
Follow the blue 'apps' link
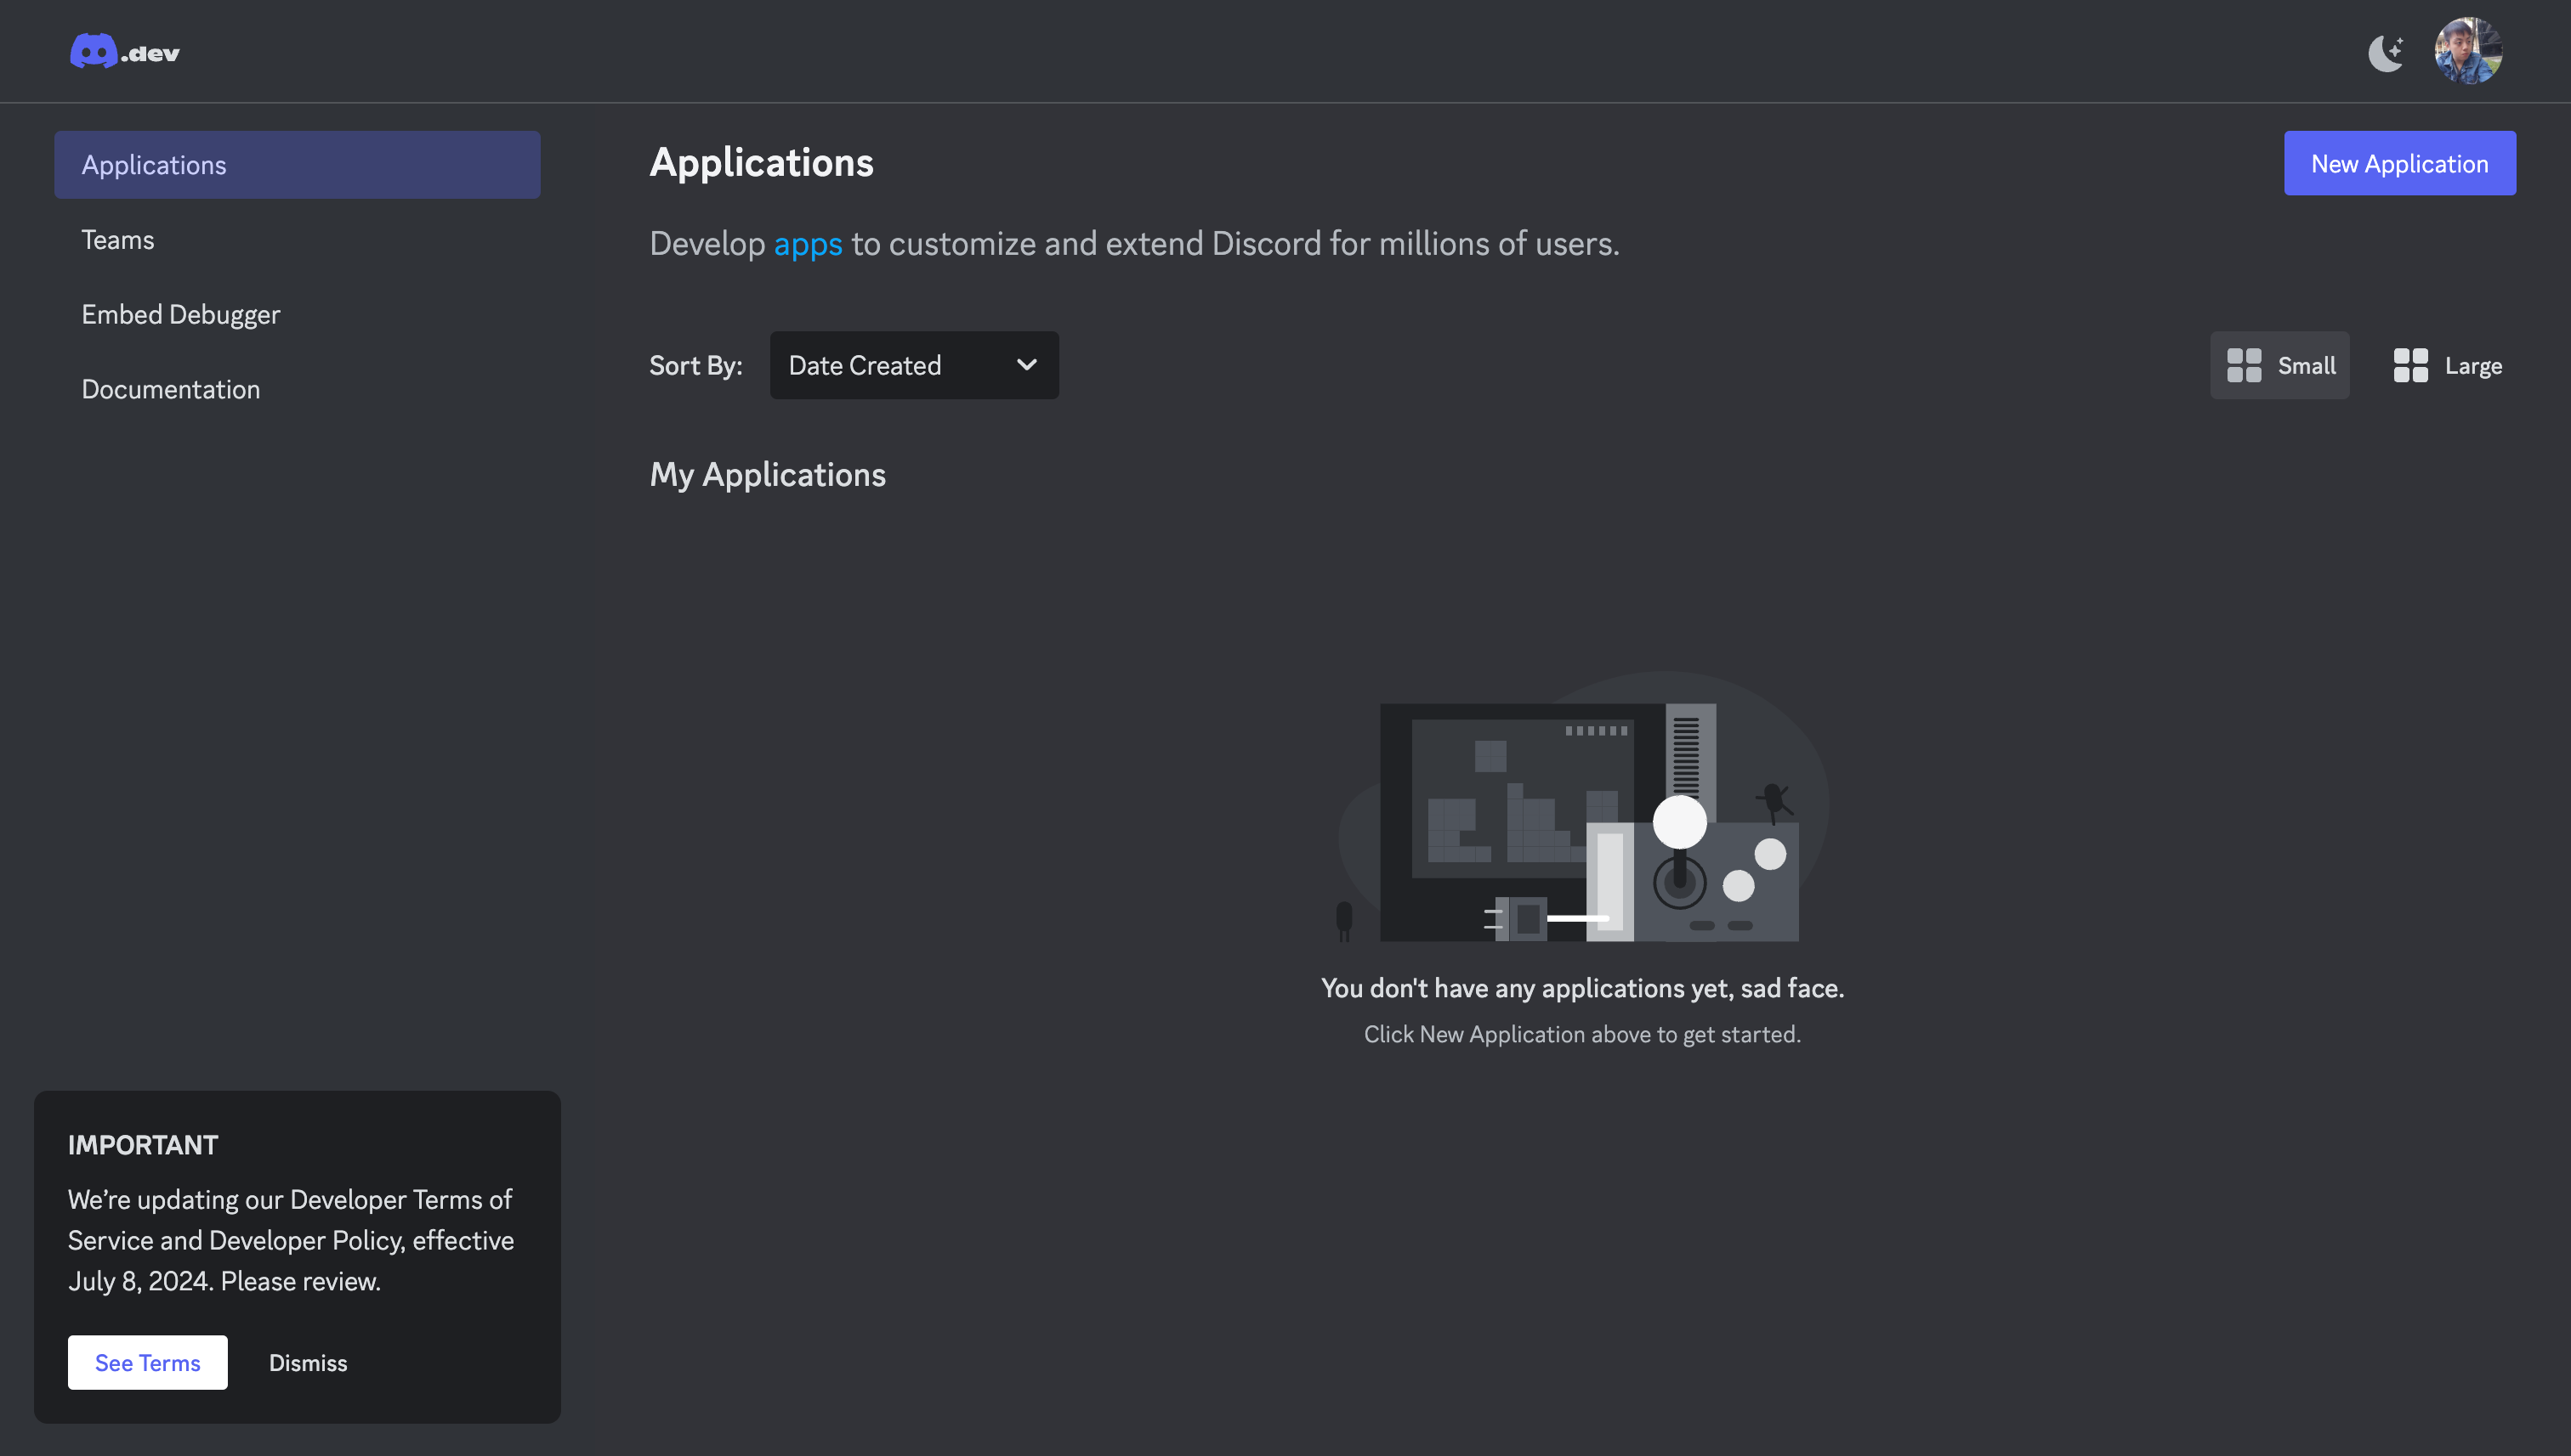pyautogui.click(x=808, y=244)
